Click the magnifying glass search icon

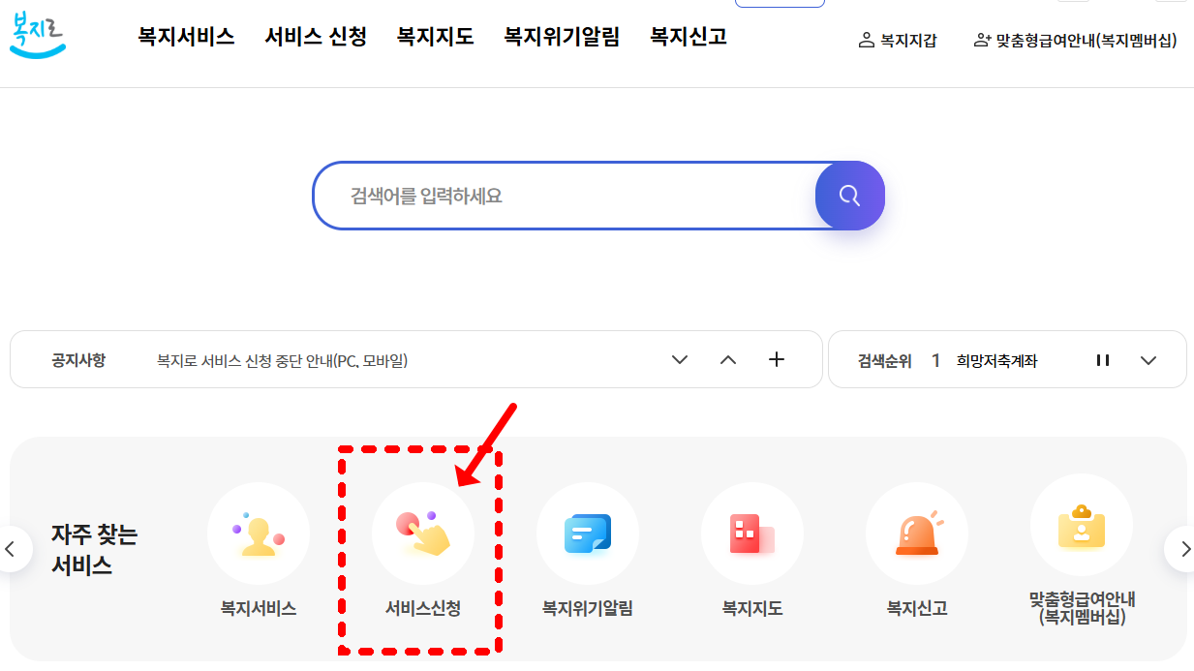pyautogui.click(x=849, y=195)
